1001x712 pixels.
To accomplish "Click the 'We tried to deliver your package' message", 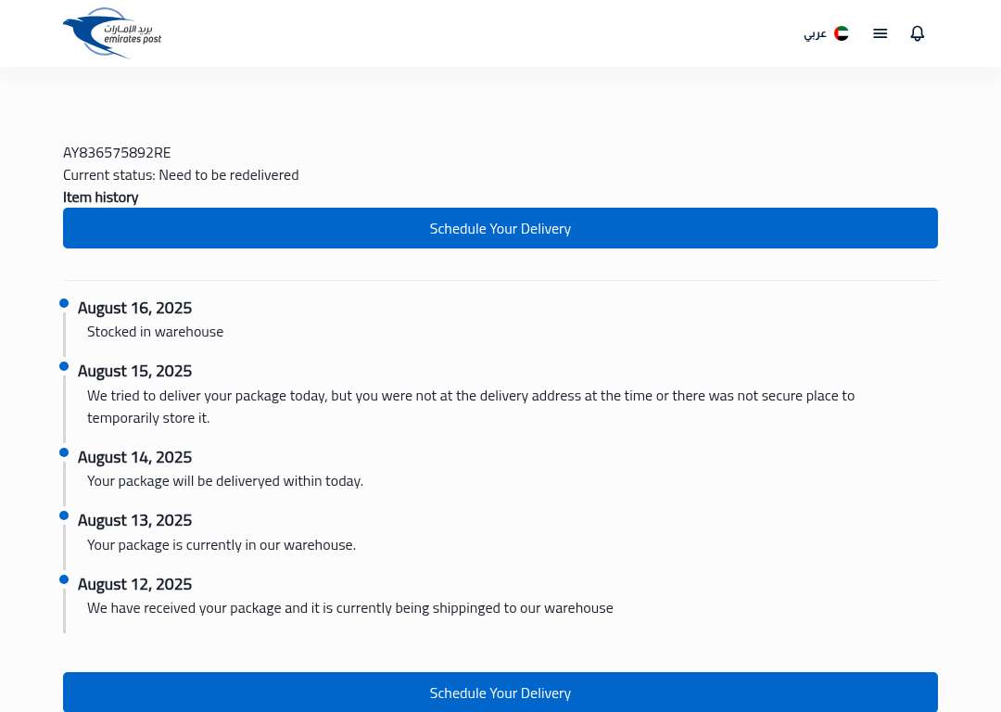I will point(471,406).
